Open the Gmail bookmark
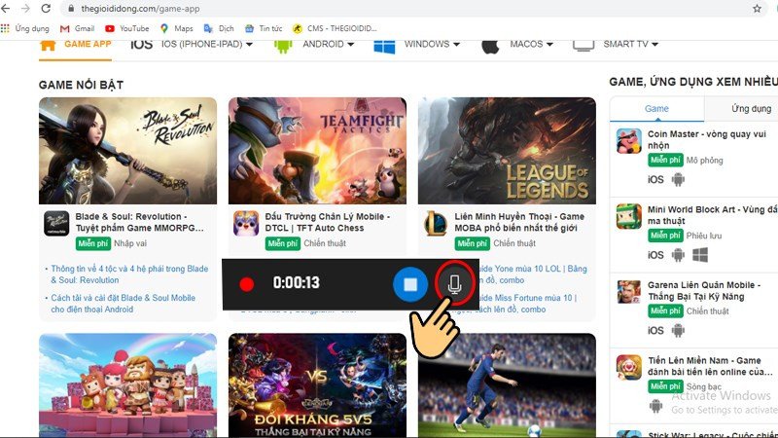Image resolution: width=778 pixels, height=438 pixels. 78,29
